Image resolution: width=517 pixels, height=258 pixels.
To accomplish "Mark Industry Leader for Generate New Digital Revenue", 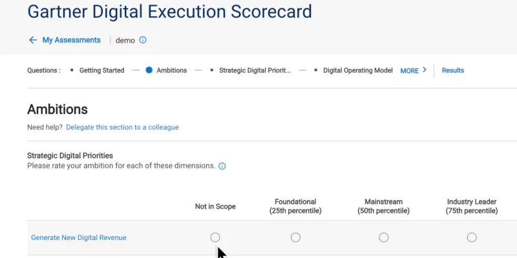I will point(472,237).
